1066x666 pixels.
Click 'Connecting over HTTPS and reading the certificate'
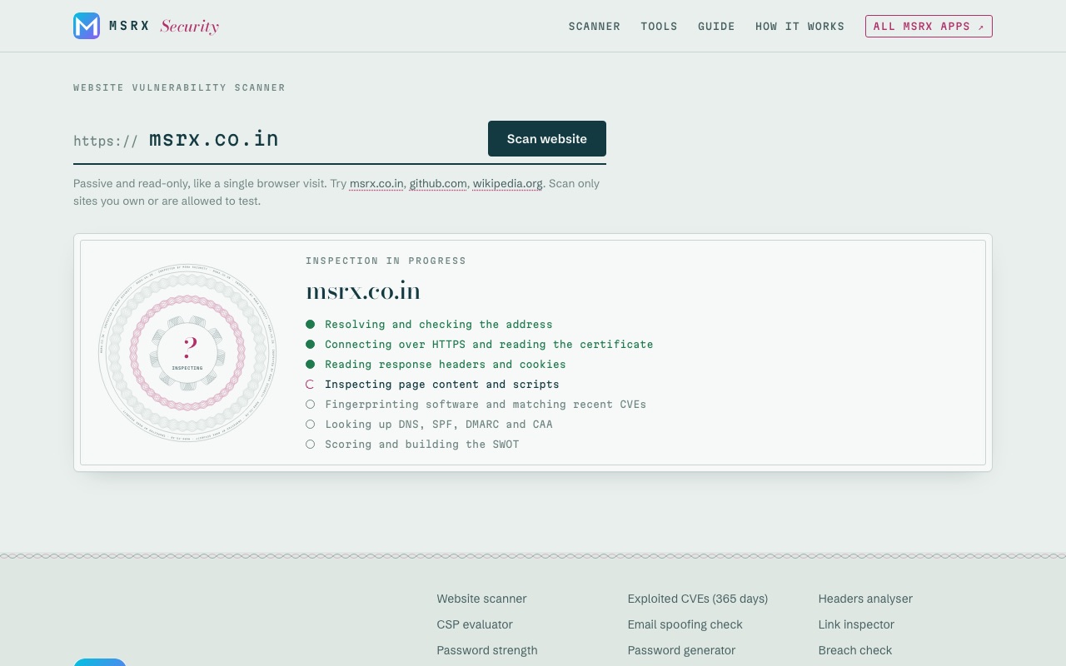[x=489, y=345]
